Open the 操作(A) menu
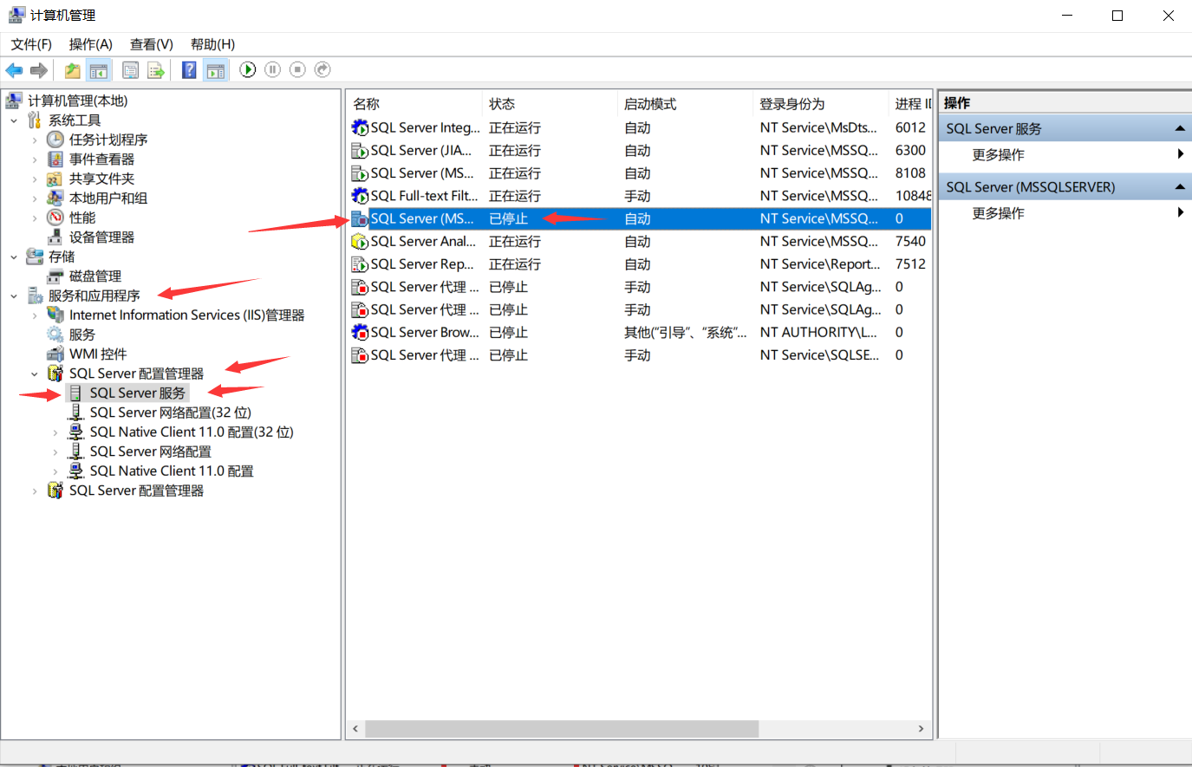 pos(91,44)
